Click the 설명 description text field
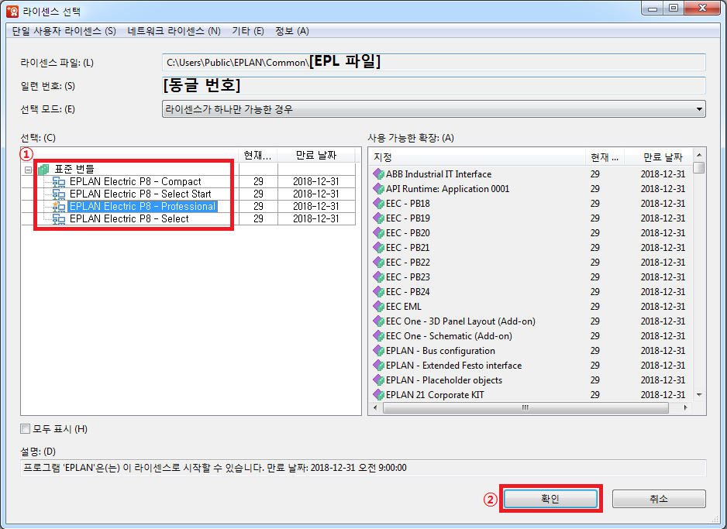727x529 pixels. pos(363,468)
